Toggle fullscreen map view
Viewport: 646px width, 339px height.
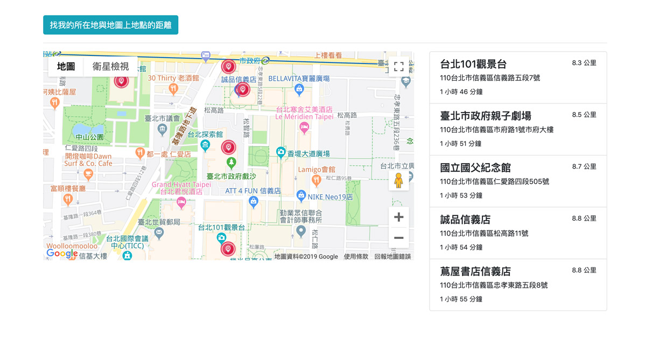[398, 67]
